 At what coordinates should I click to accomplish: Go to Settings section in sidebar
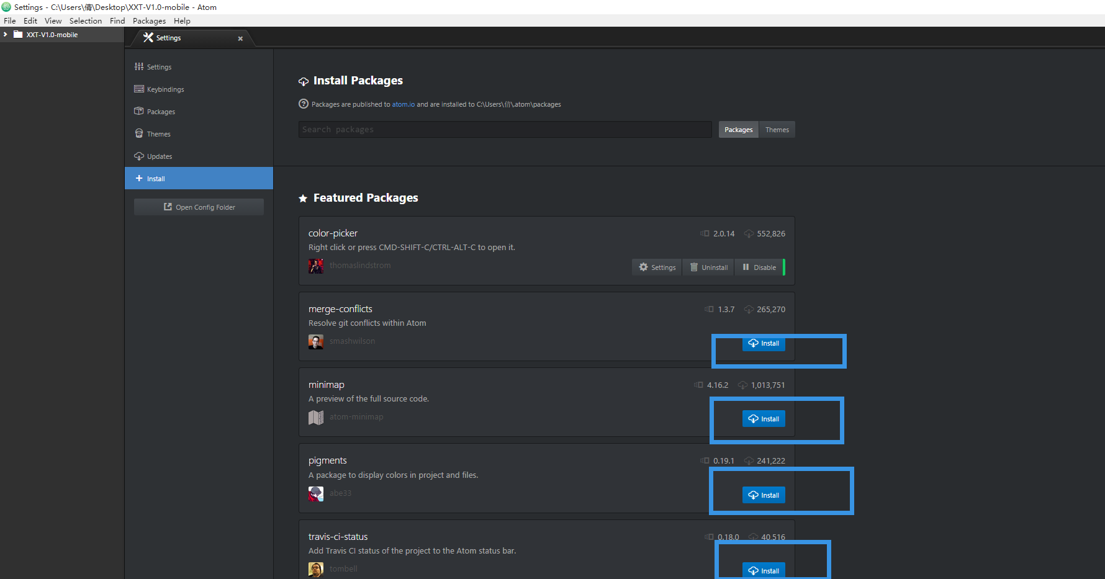click(x=199, y=66)
